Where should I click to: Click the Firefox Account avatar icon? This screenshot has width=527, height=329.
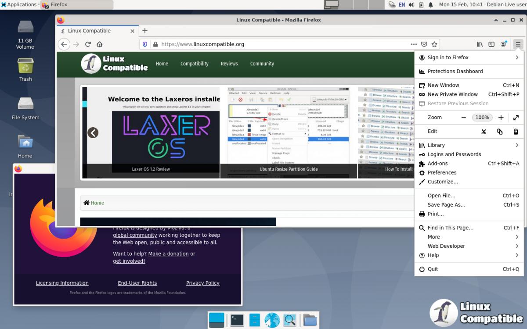click(503, 44)
